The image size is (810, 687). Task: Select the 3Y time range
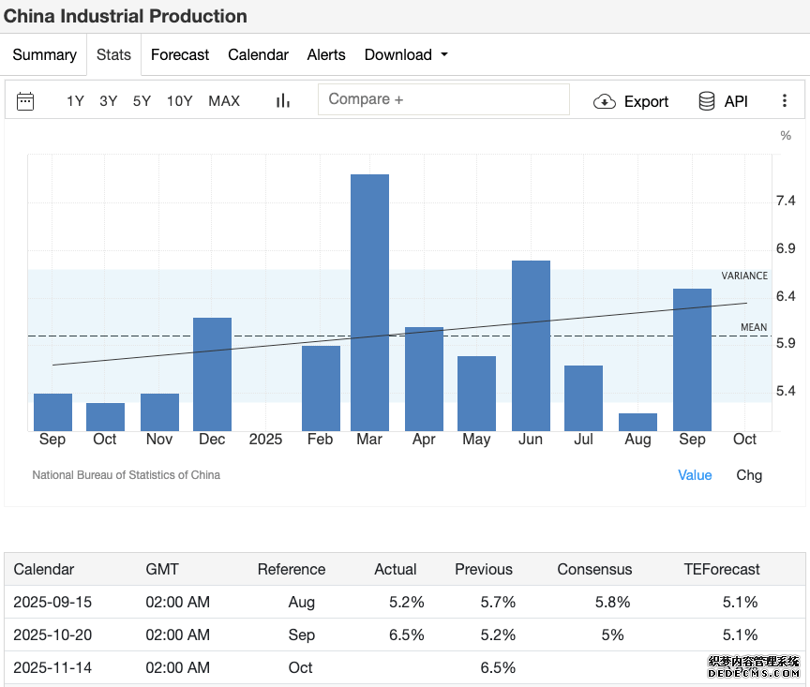click(x=109, y=100)
